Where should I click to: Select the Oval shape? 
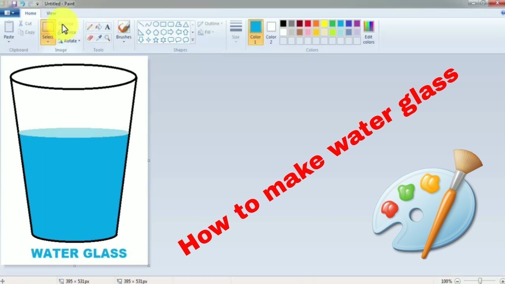[156, 24]
